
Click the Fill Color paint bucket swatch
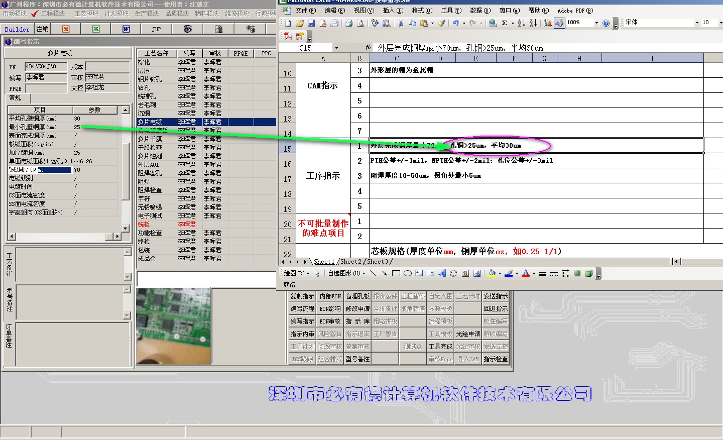pos(492,273)
